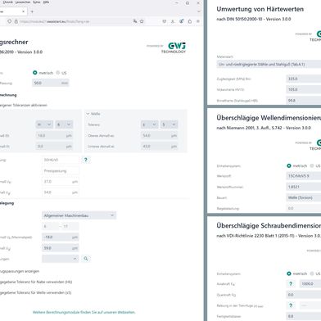Open the hub tolerance grade dropdown showing 6
Viewport: 321px width, 321px height.
[64, 124]
